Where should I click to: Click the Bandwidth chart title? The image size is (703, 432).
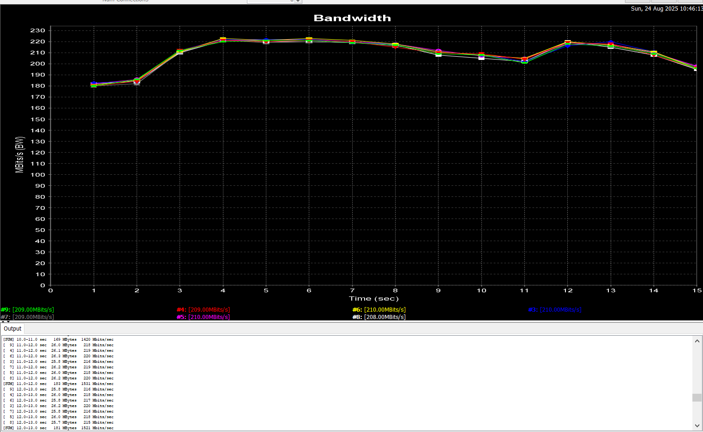click(352, 18)
